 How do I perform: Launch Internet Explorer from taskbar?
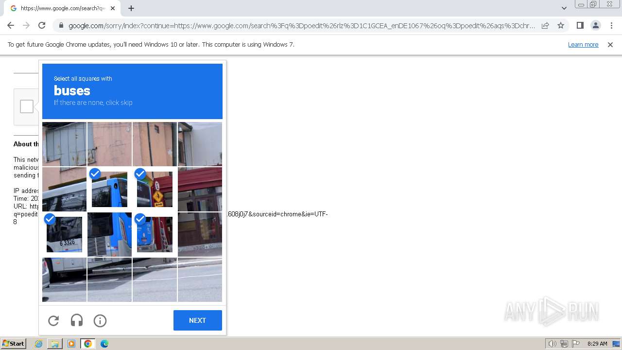(39, 344)
